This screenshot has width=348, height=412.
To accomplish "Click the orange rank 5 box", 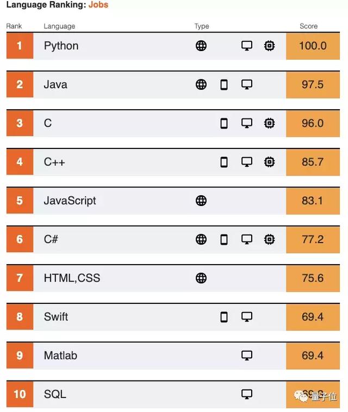I will (x=20, y=201).
